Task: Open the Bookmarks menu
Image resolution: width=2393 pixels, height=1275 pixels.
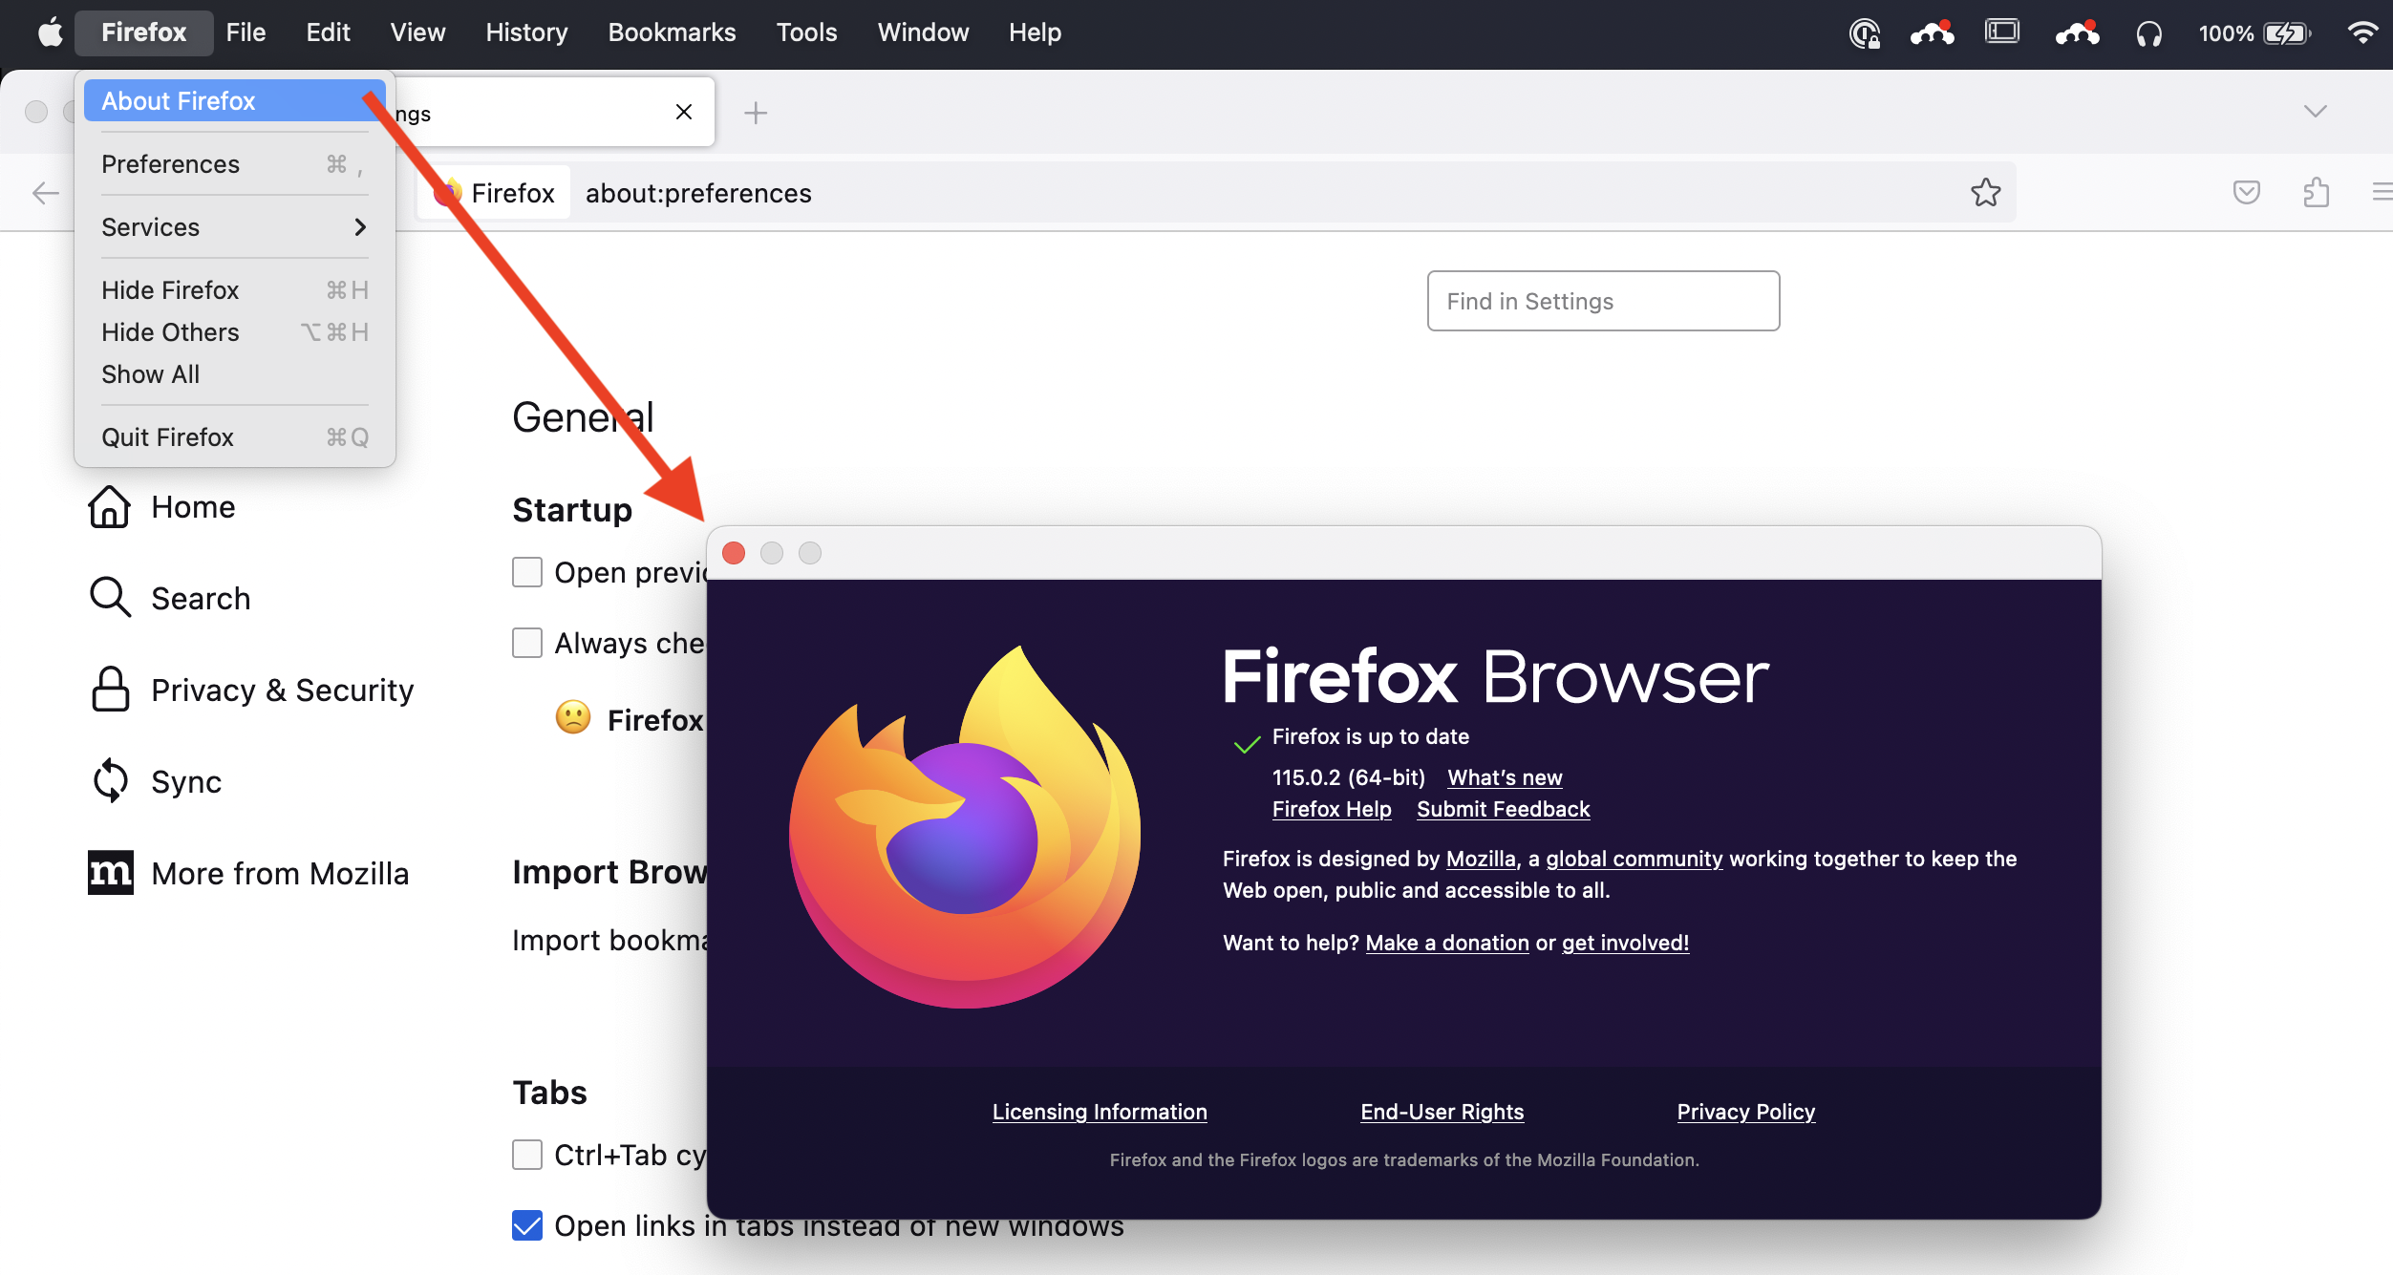Action: (x=672, y=32)
